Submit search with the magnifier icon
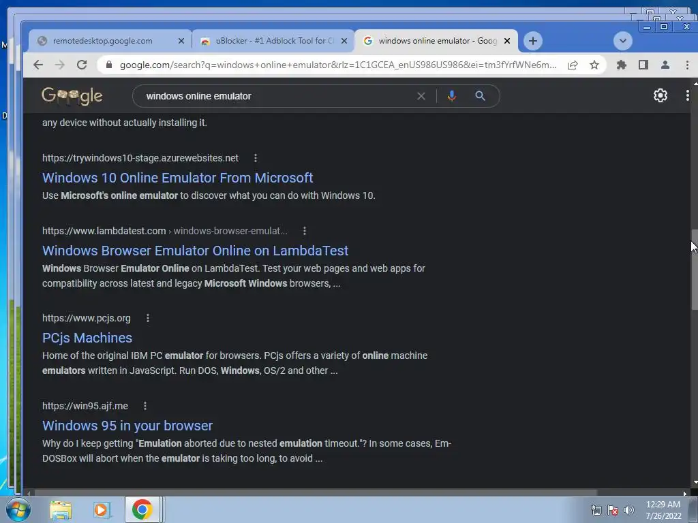Screen dimensions: 698x523 [481, 96]
